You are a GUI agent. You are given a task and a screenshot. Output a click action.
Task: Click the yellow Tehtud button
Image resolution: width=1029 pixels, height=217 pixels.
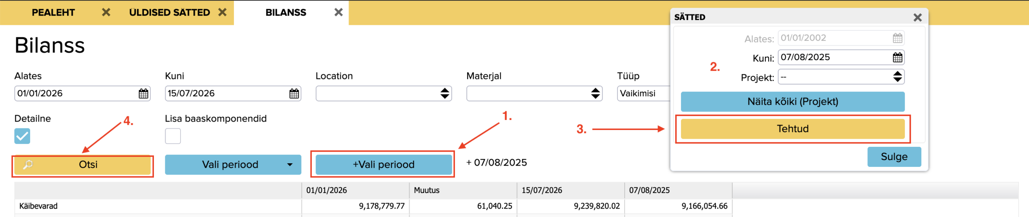click(x=793, y=129)
